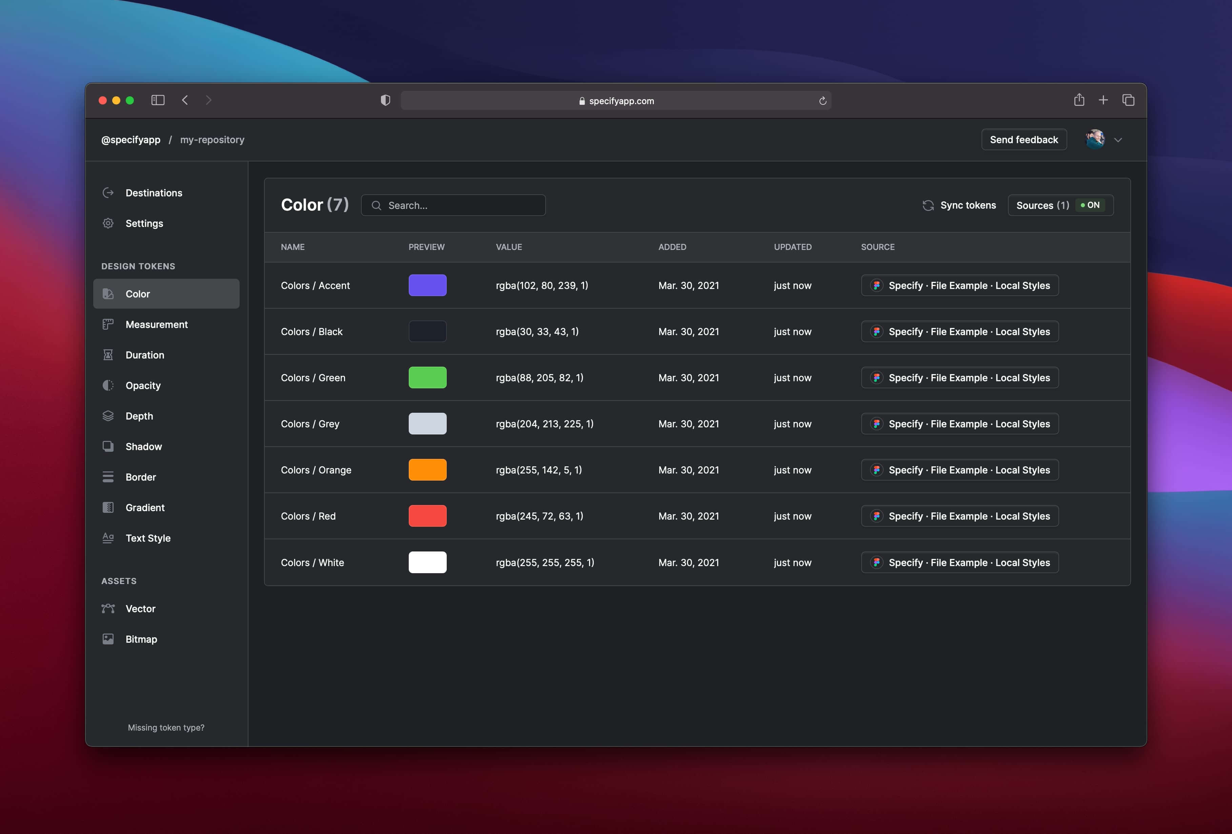The width and height of the screenshot is (1232, 834).
Task: Open the Bitmap assets section
Action: (x=141, y=639)
